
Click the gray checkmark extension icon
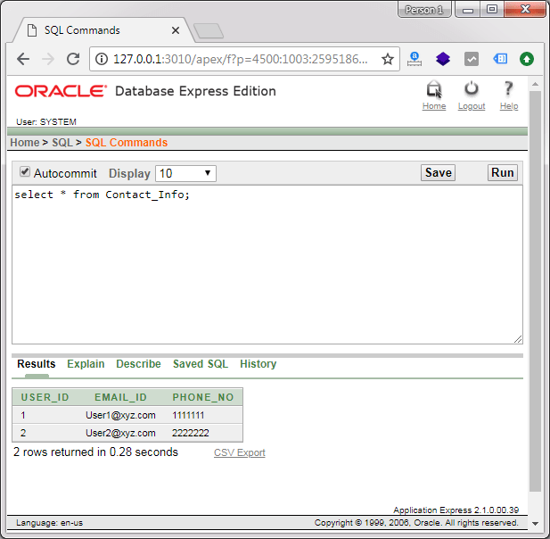coord(471,59)
